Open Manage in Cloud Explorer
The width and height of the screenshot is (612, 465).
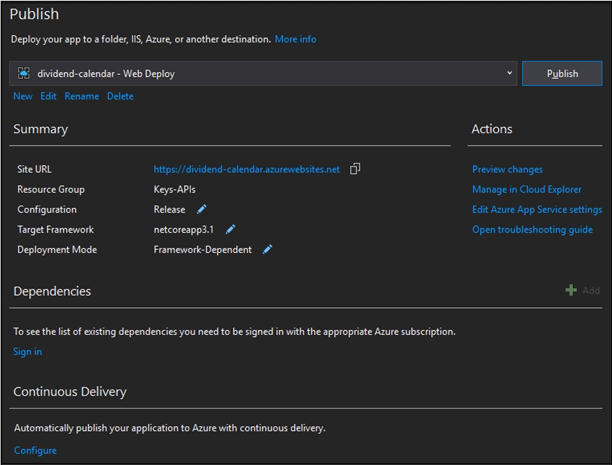pos(527,189)
